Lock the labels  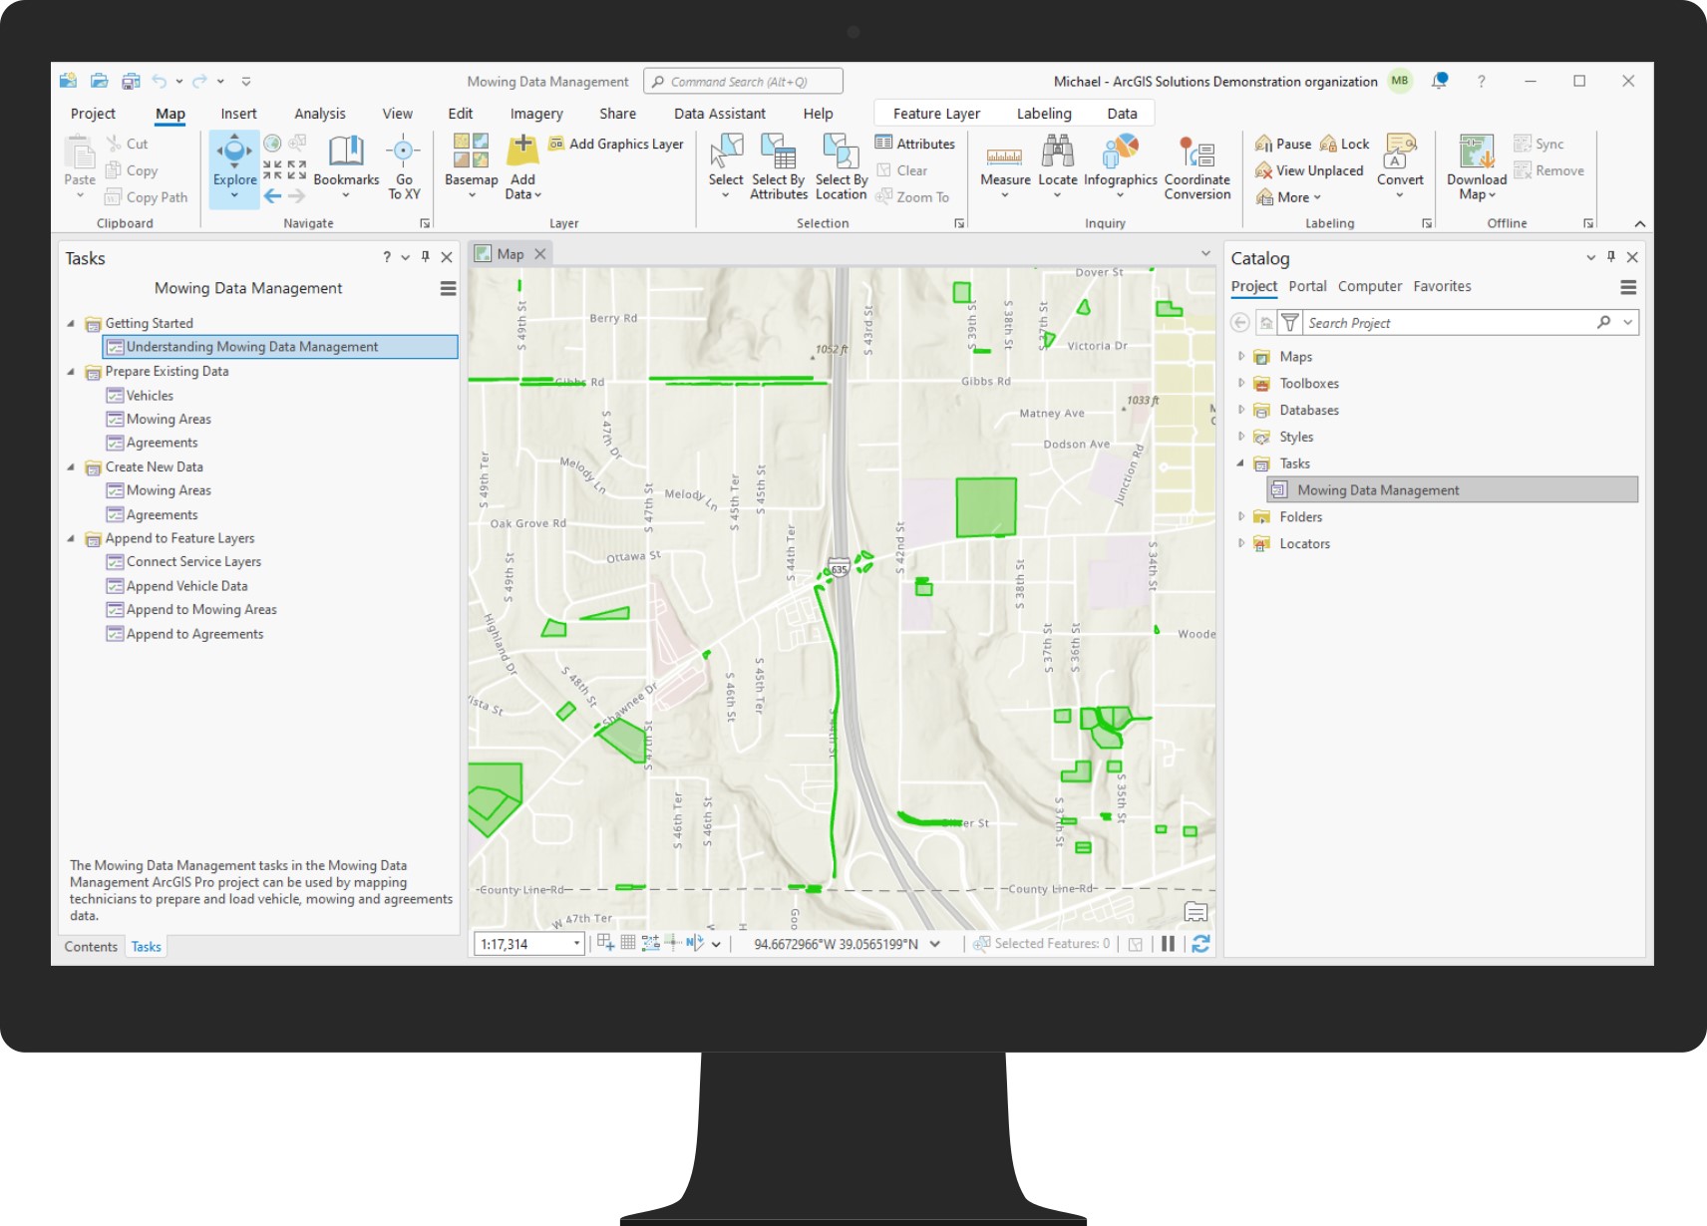point(1344,144)
